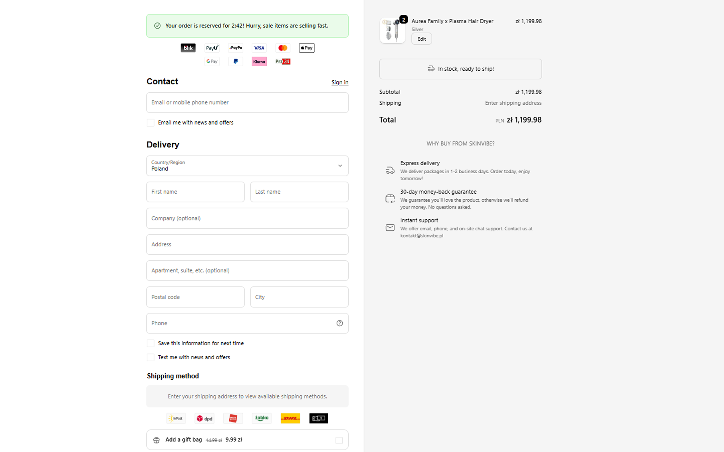
Task: Select the Żabka pickup icon
Action: pos(261,418)
